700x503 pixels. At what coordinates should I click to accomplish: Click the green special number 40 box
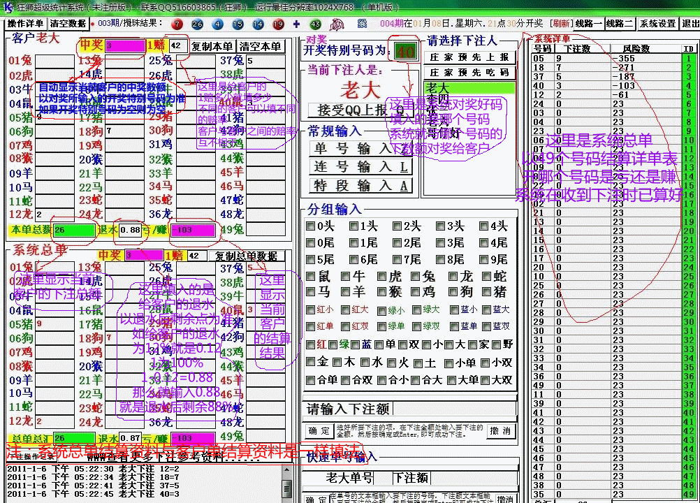coord(404,51)
